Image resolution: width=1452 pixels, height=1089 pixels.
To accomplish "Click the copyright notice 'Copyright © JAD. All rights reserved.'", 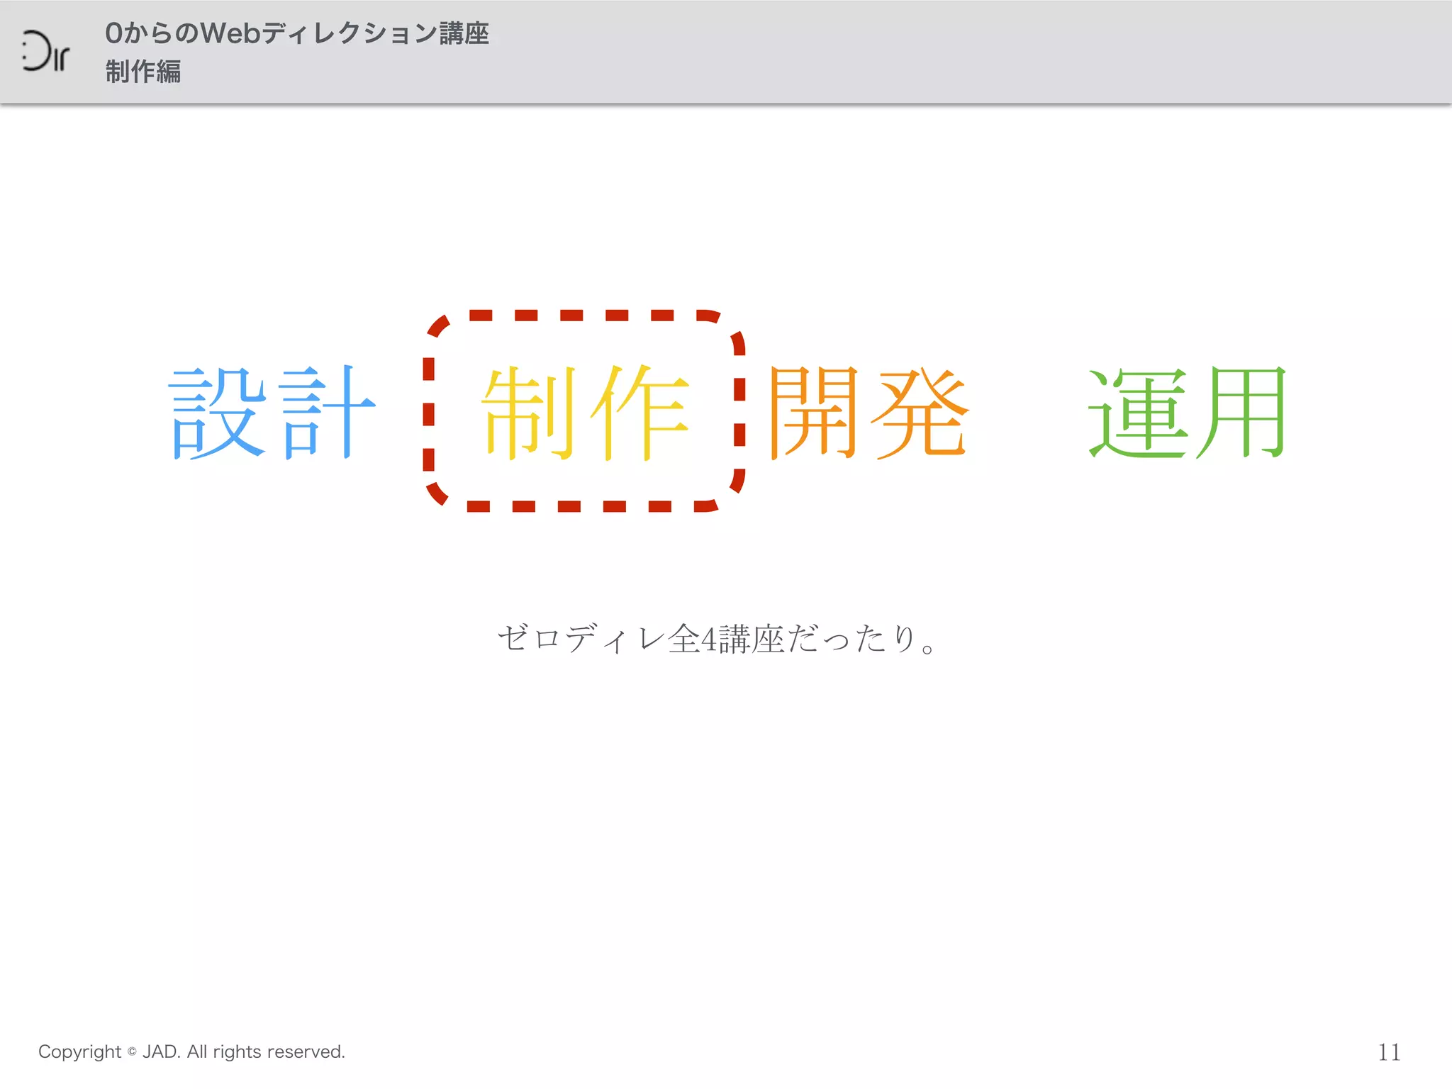I will [x=191, y=1051].
